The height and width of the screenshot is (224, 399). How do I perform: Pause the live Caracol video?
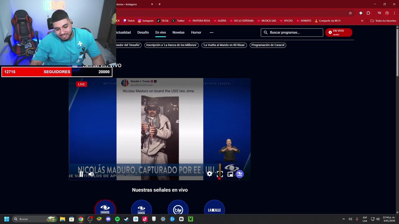[81, 174]
